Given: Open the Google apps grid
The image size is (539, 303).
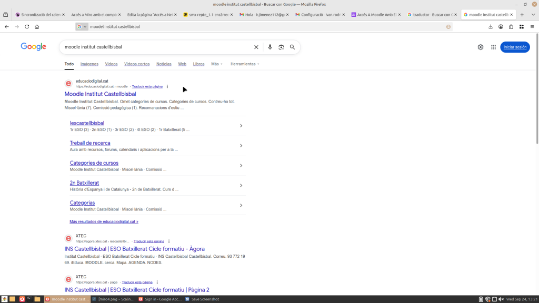Looking at the screenshot, I should 493,47.
